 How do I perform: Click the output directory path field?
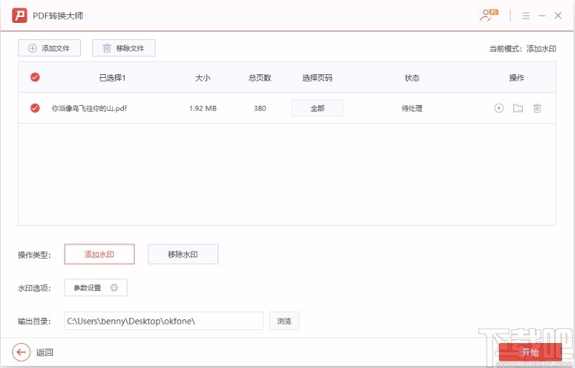(163, 322)
